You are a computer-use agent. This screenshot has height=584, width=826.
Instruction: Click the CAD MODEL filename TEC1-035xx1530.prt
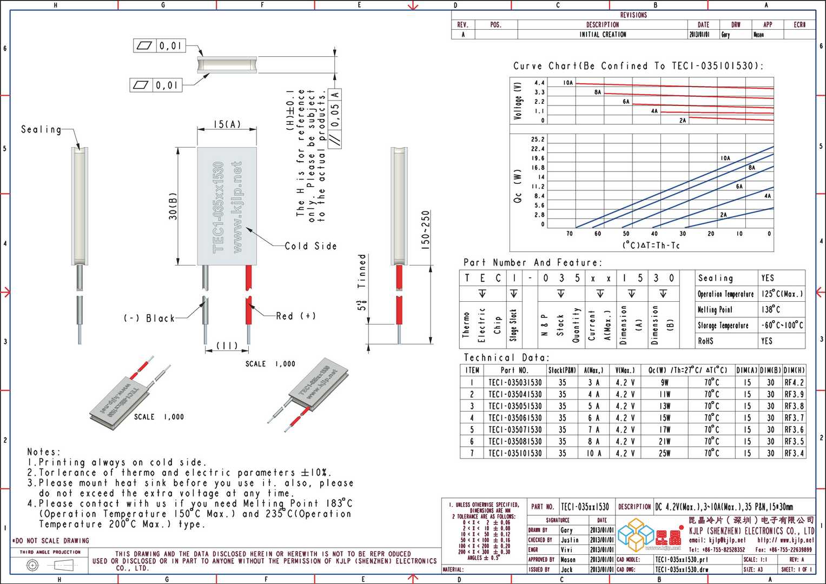(x=682, y=560)
